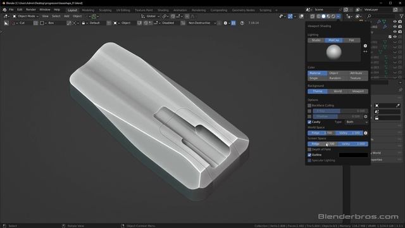The height and width of the screenshot is (228, 405).
Task: Collapse the viewport shading options arrow
Action: click(338, 16)
